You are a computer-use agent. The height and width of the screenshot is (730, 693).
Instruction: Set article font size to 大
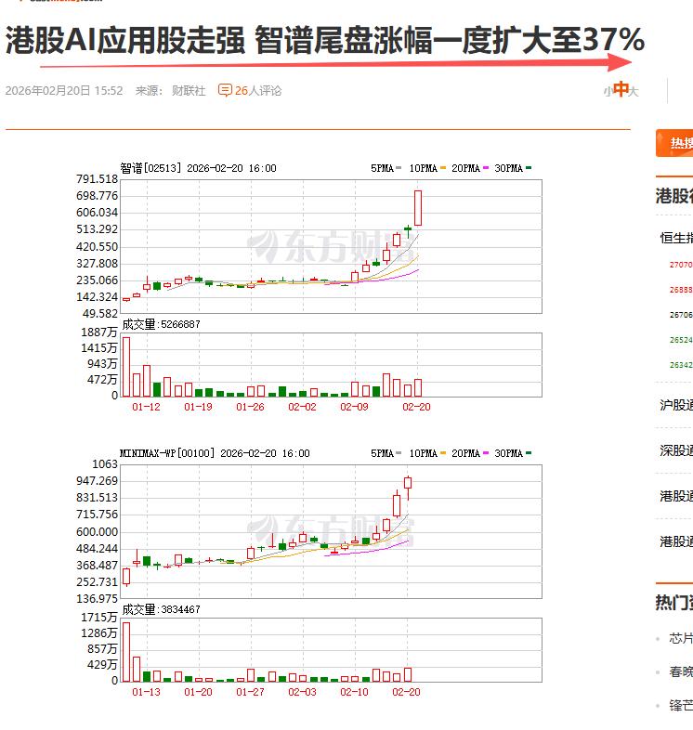point(634,92)
